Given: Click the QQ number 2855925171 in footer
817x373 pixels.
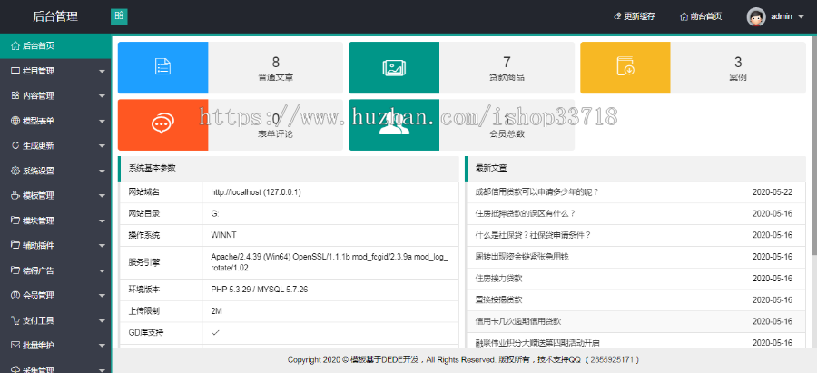Looking at the screenshot, I should coord(613,360).
